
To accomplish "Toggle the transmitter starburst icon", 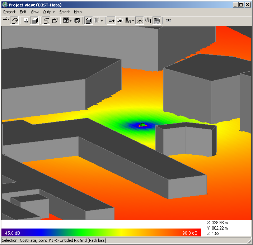I will coord(140,21).
